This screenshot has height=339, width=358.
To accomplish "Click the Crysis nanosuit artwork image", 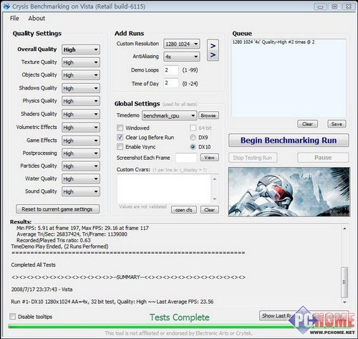I will tap(289, 192).
